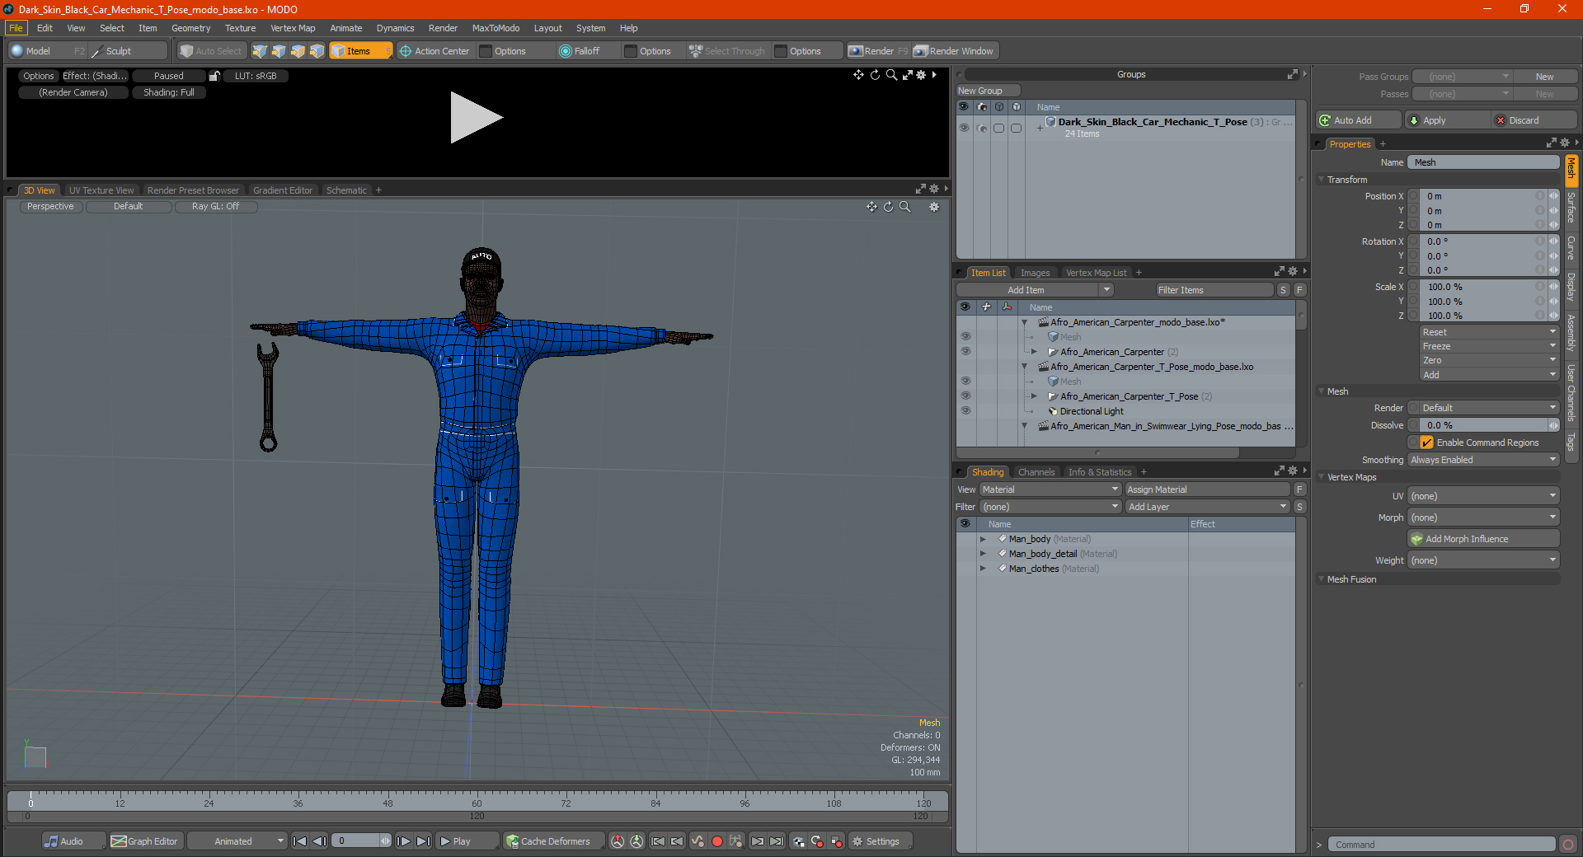Expand Afro_American_Carpenter_T_Pose item

(1035, 396)
